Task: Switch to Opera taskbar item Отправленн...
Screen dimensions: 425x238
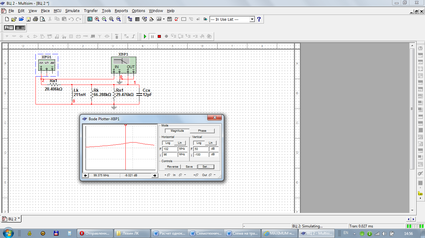Action: (95, 233)
